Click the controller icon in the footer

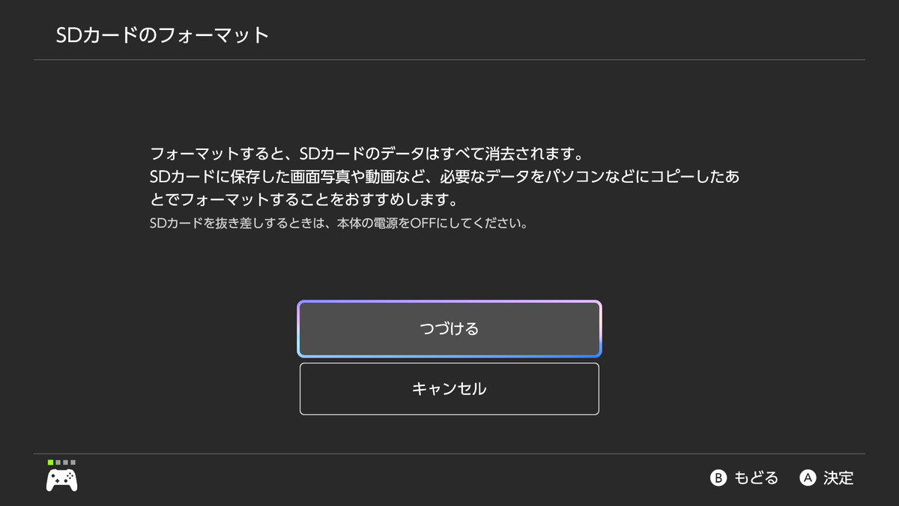click(x=62, y=480)
